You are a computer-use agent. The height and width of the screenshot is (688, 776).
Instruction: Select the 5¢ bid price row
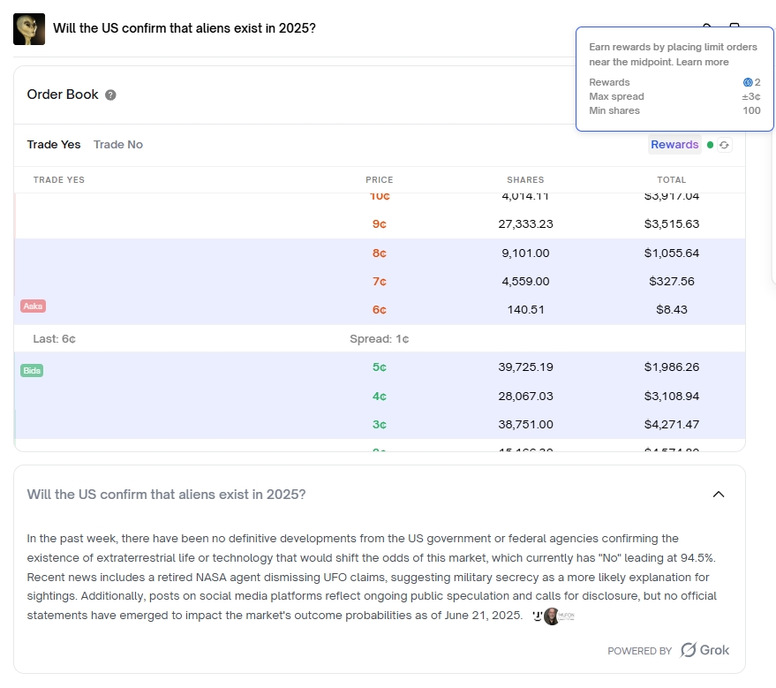(x=380, y=367)
